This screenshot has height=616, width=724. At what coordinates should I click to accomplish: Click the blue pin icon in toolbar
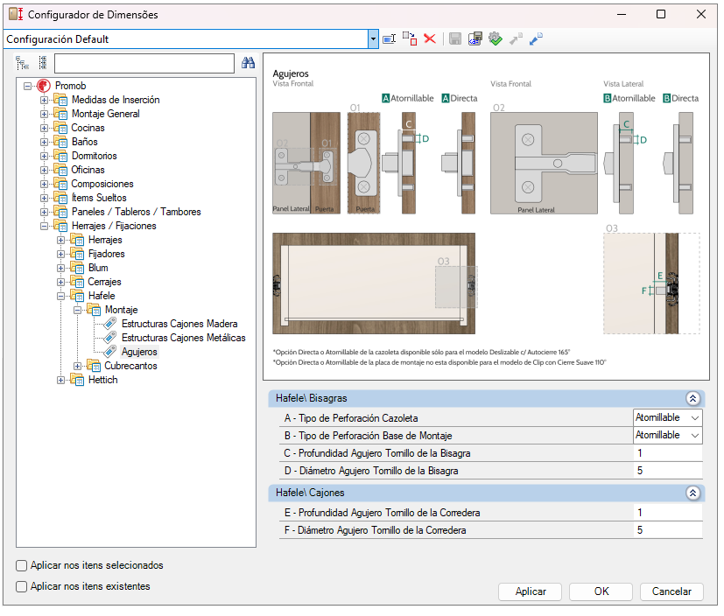click(x=536, y=38)
